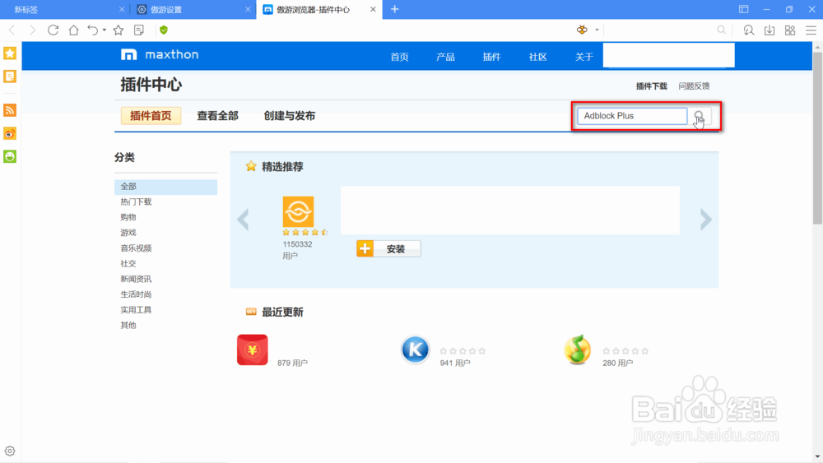The width and height of the screenshot is (823, 463).
Task: Focus the toolbar search box
Action: coord(660,30)
